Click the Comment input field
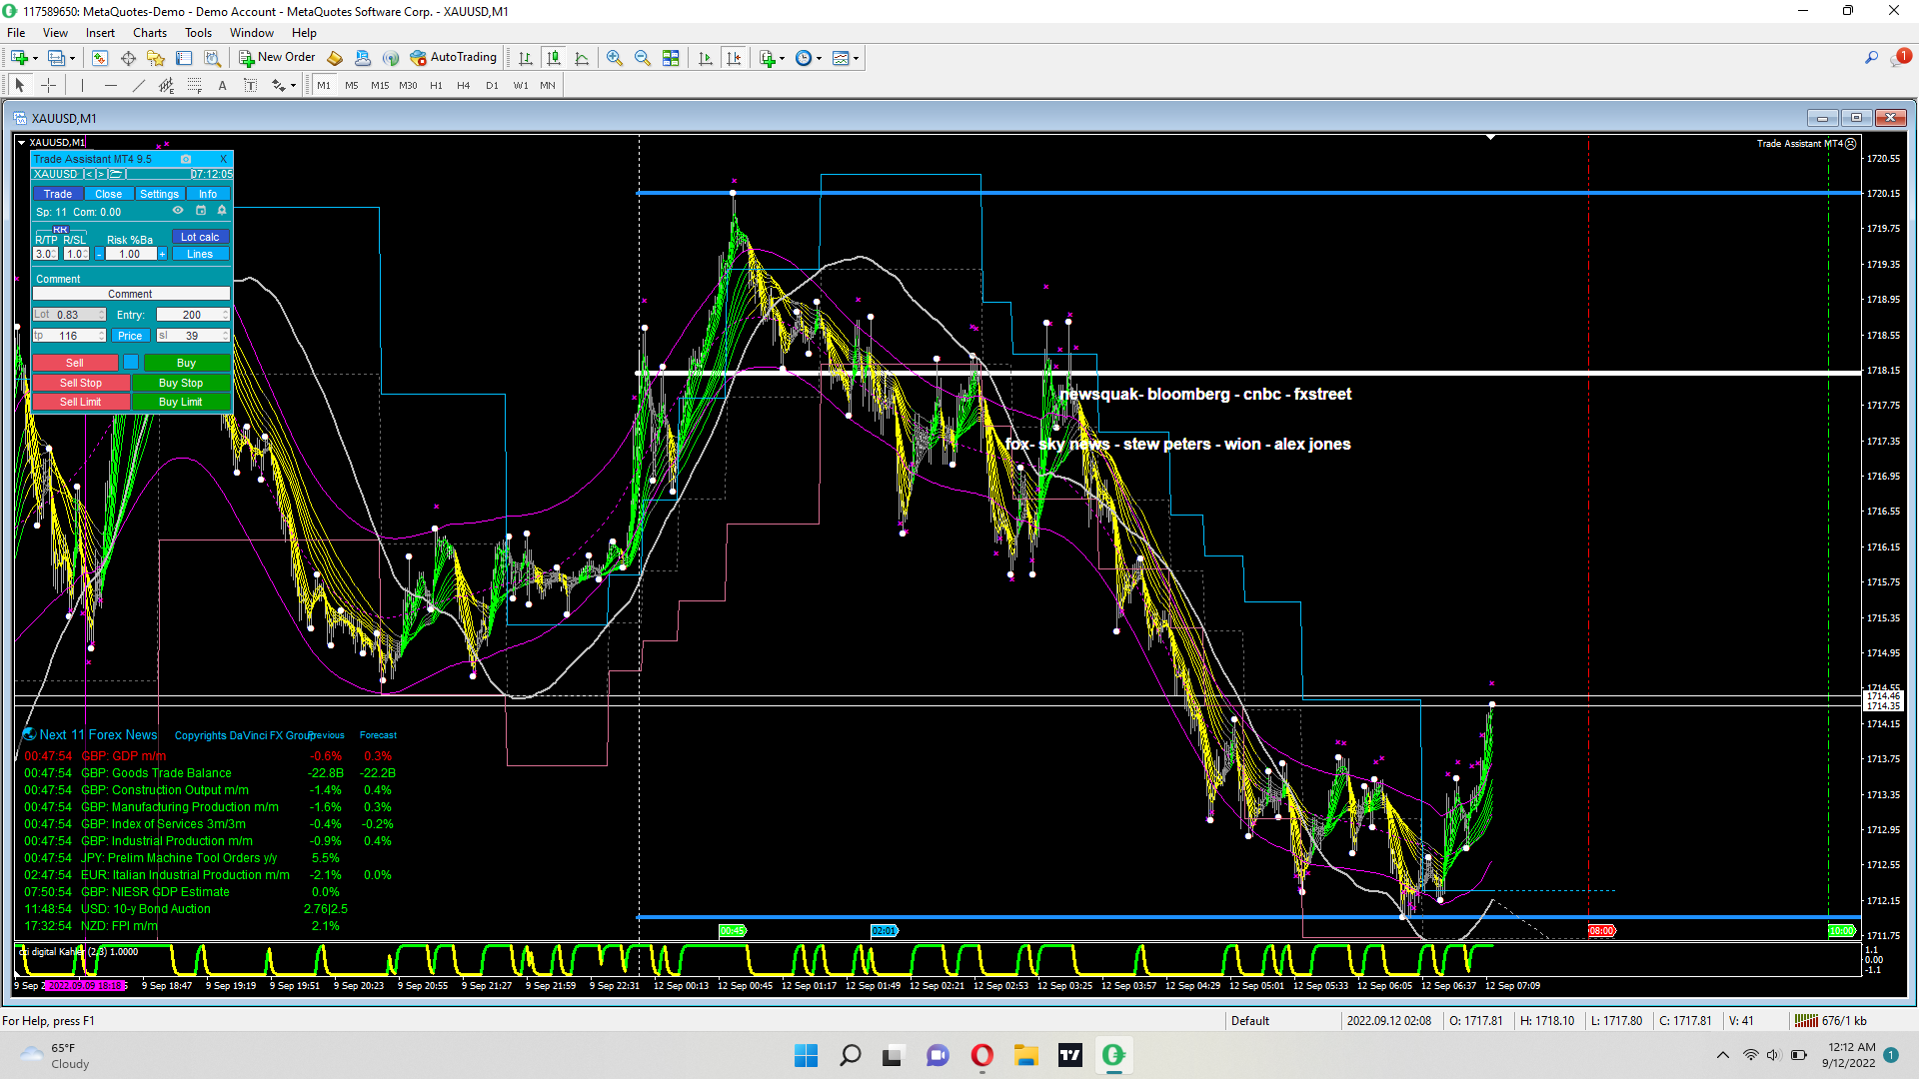 click(x=131, y=294)
